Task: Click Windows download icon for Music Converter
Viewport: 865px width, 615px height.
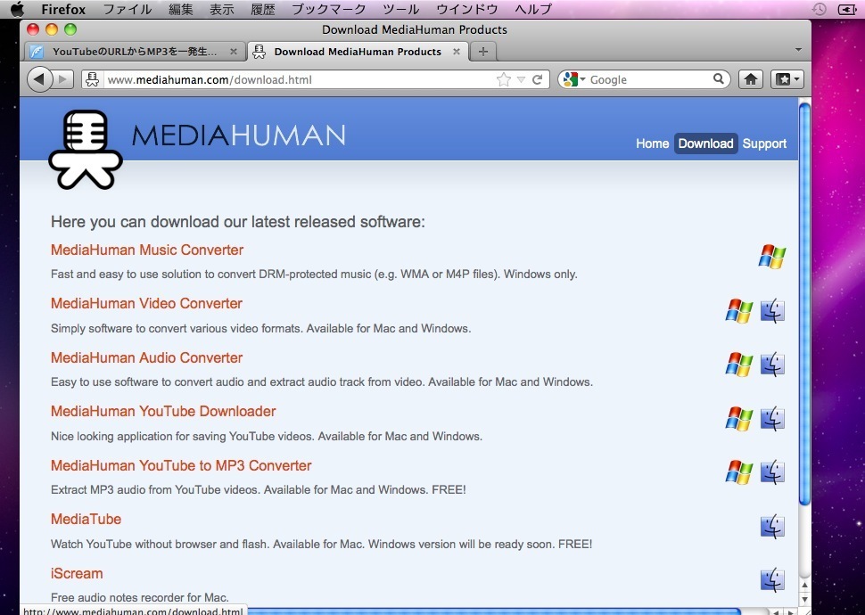Action: pos(771,258)
